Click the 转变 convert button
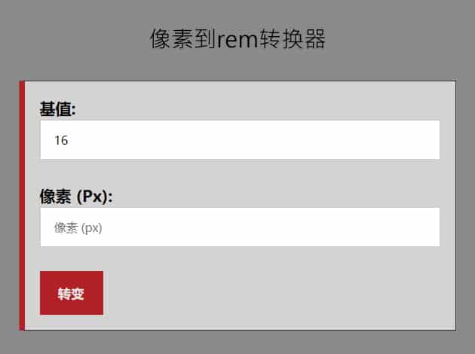The height and width of the screenshot is (354, 475). click(71, 293)
